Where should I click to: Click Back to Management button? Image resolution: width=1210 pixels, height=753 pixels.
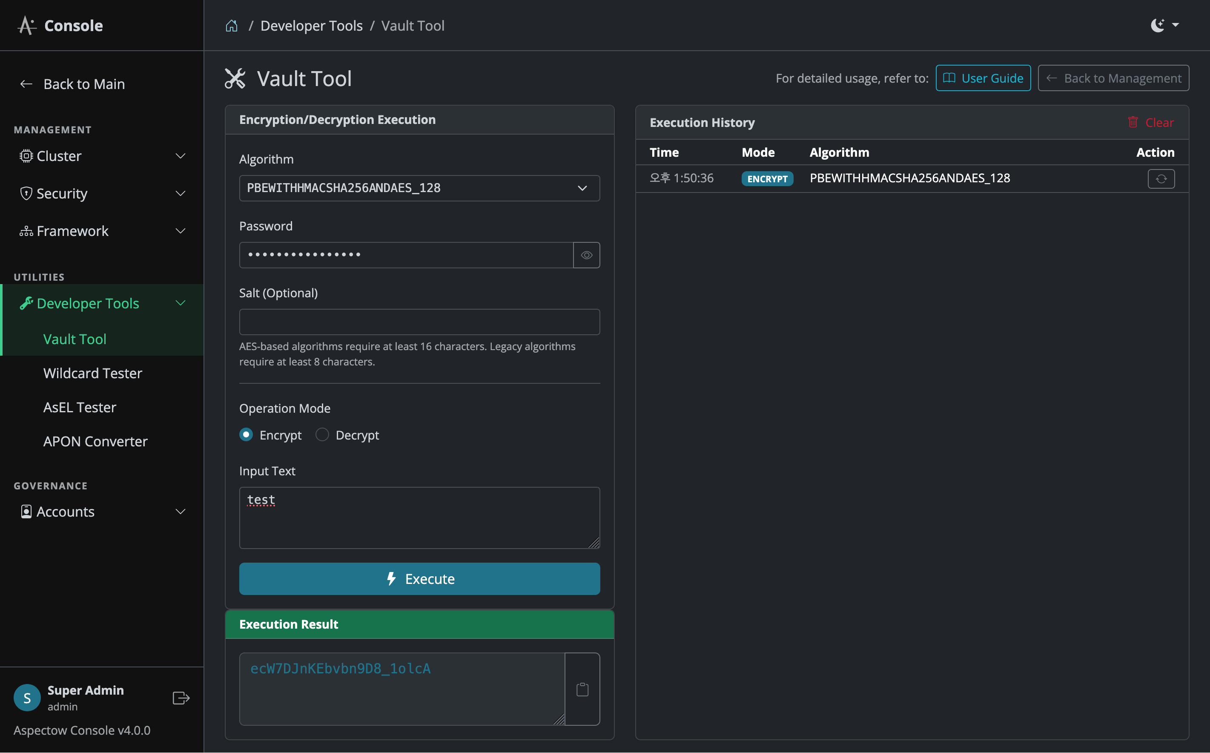click(x=1113, y=78)
